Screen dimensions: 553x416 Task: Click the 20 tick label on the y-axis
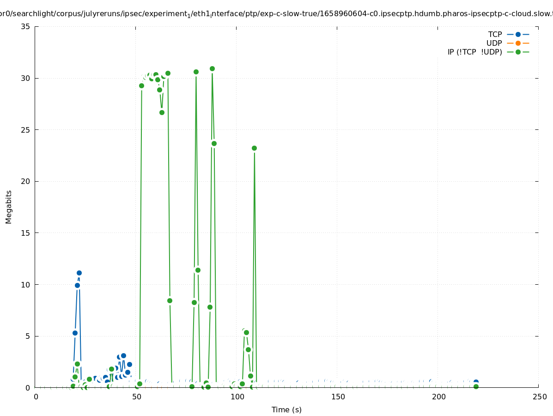click(x=26, y=181)
